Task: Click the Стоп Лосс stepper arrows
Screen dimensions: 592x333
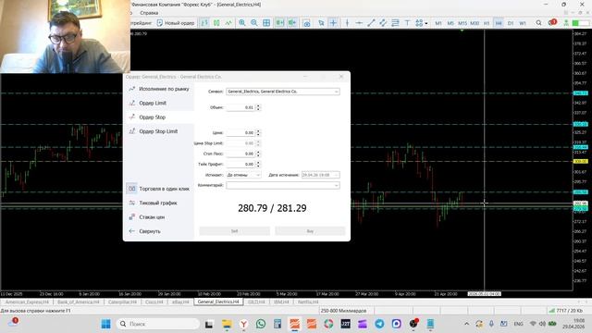Action: pyautogui.click(x=258, y=154)
